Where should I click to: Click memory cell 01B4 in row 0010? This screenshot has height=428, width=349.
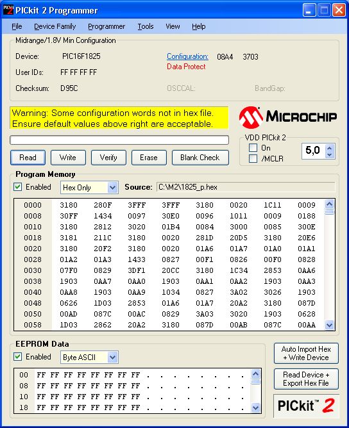(171, 227)
